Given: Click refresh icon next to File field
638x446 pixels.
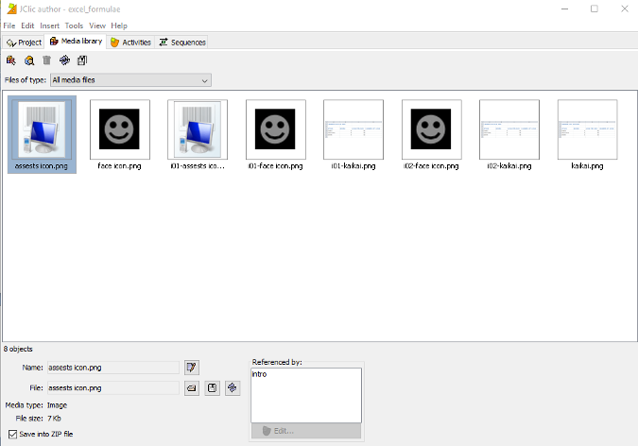Looking at the screenshot, I should click(232, 387).
